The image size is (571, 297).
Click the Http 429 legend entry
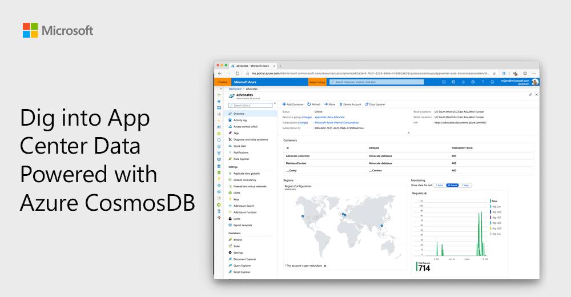(496, 228)
